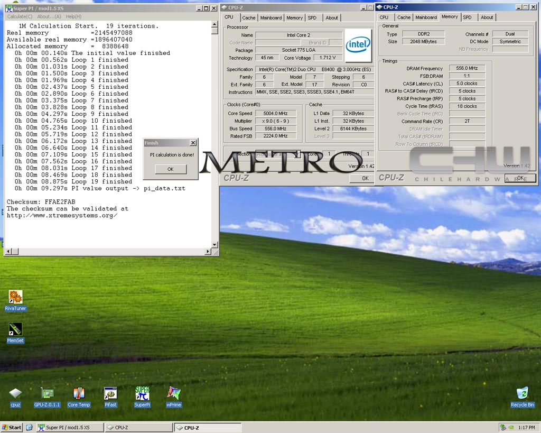Open the Start menu
The image size is (541, 433).
point(12,428)
